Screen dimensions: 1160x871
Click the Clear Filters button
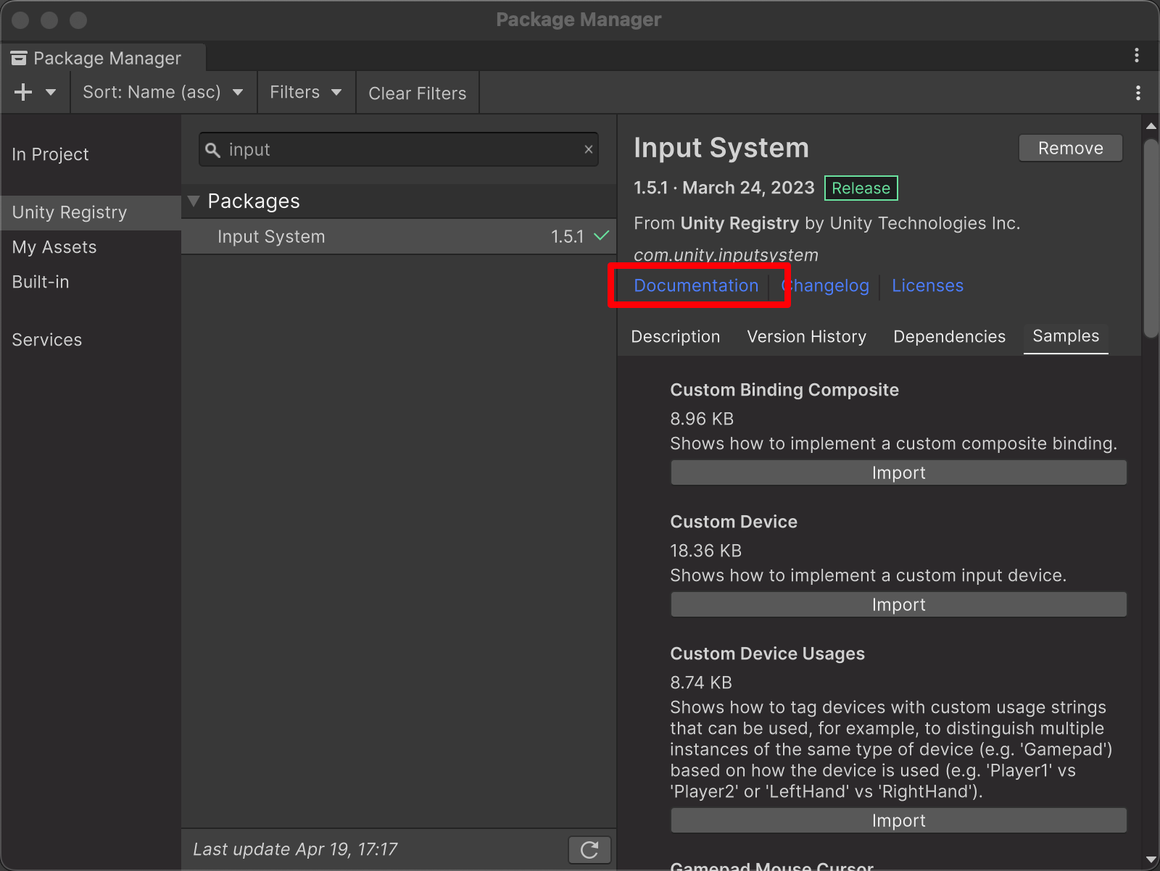pyautogui.click(x=418, y=93)
